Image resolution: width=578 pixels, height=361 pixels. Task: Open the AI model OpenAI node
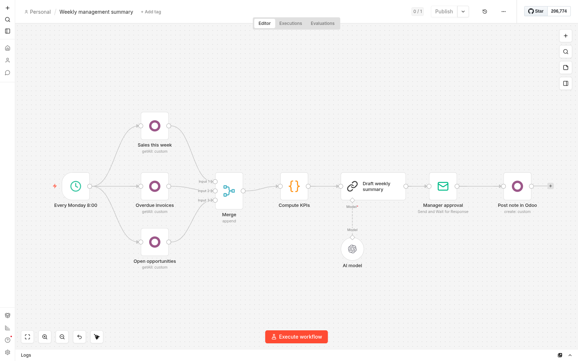tap(352, 249)
